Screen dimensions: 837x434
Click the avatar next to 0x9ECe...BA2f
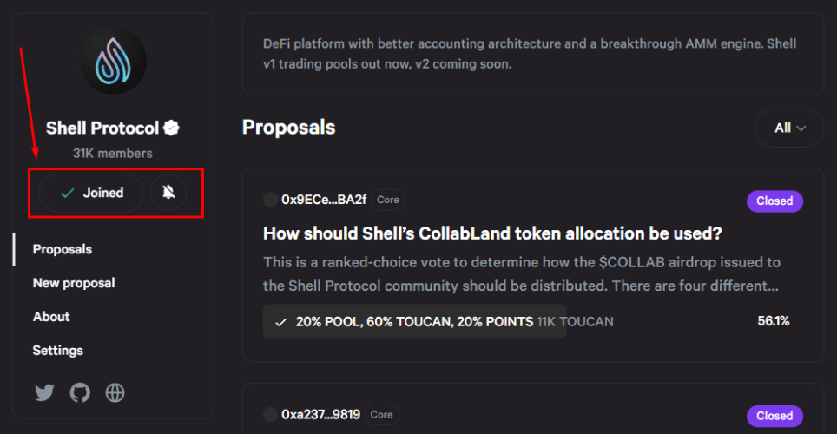[x=270, y=200]
